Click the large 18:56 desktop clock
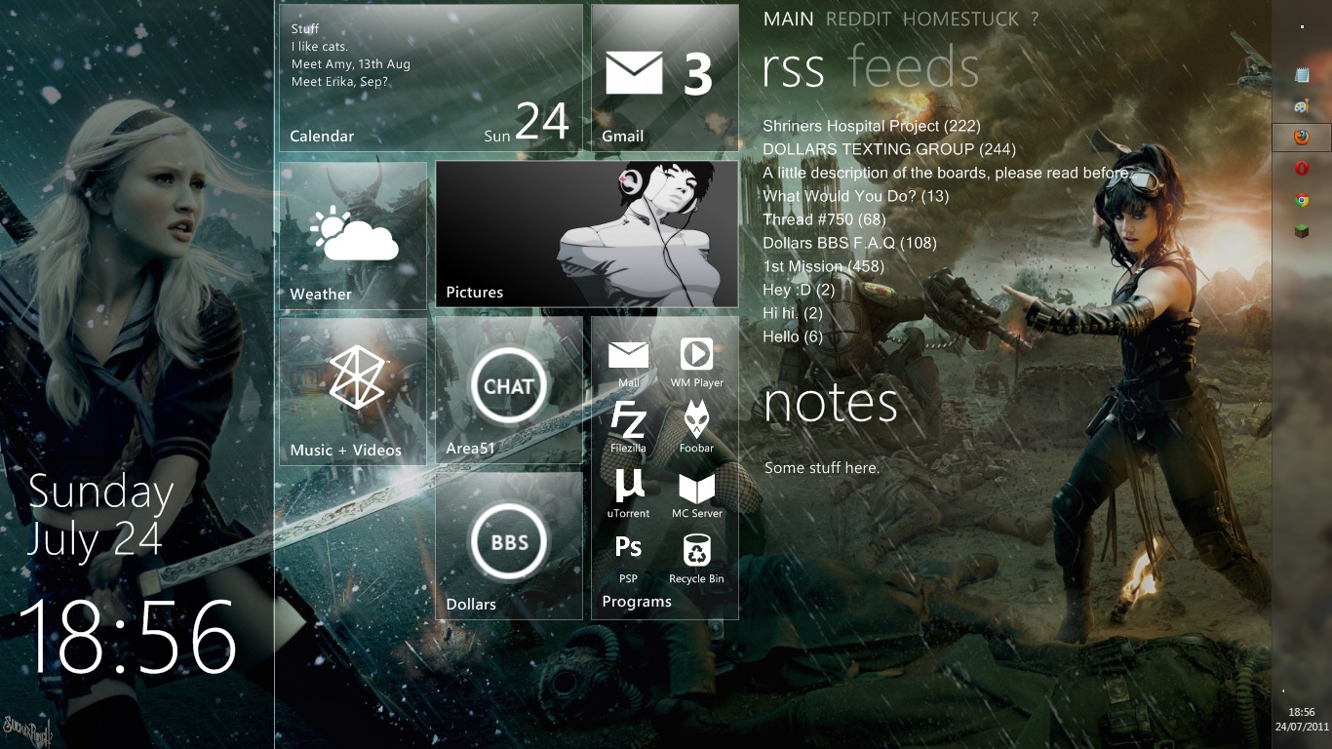1332x749 pixels. (128, 637)
